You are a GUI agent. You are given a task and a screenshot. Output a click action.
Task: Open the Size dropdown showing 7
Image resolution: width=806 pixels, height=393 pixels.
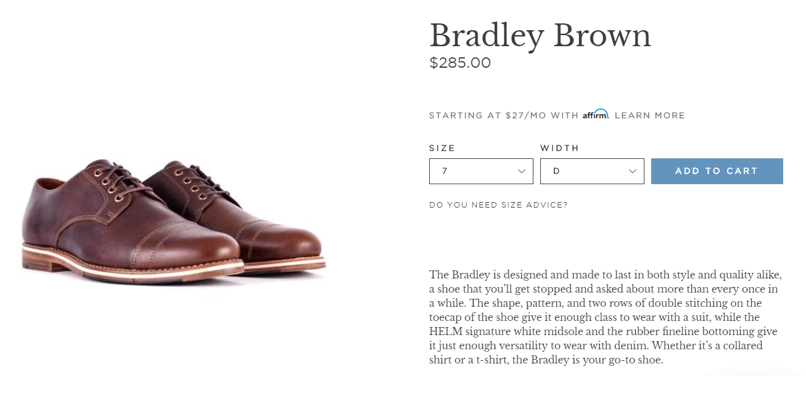coord(481,171)
